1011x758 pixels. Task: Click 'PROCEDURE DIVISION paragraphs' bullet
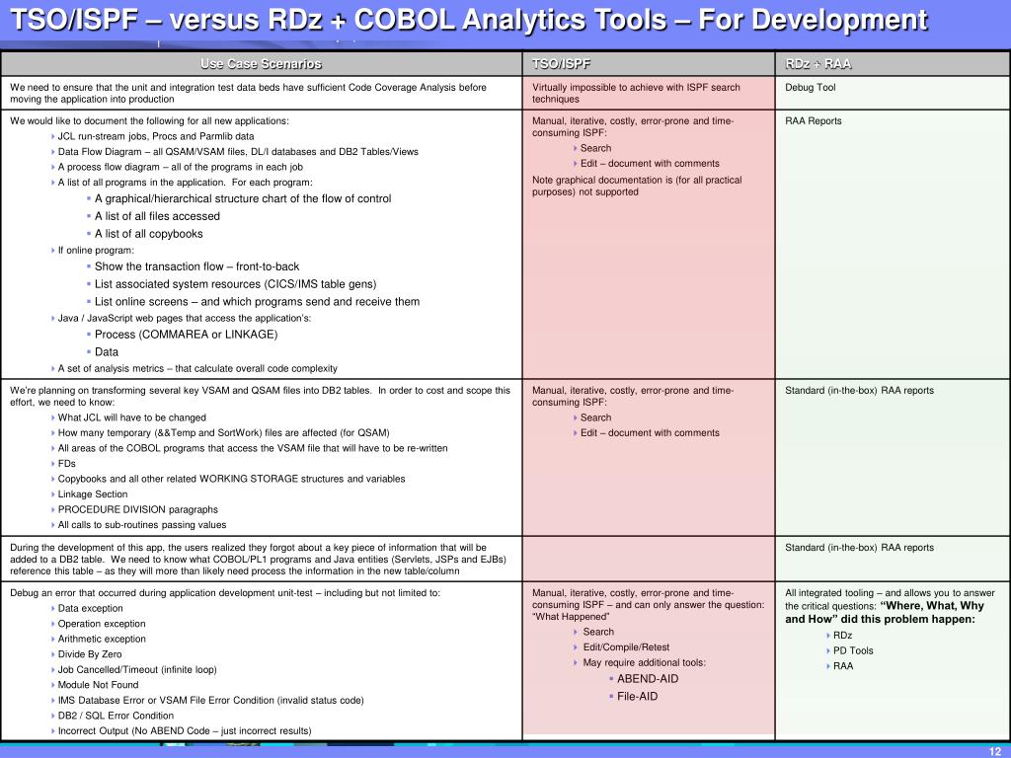137,509
